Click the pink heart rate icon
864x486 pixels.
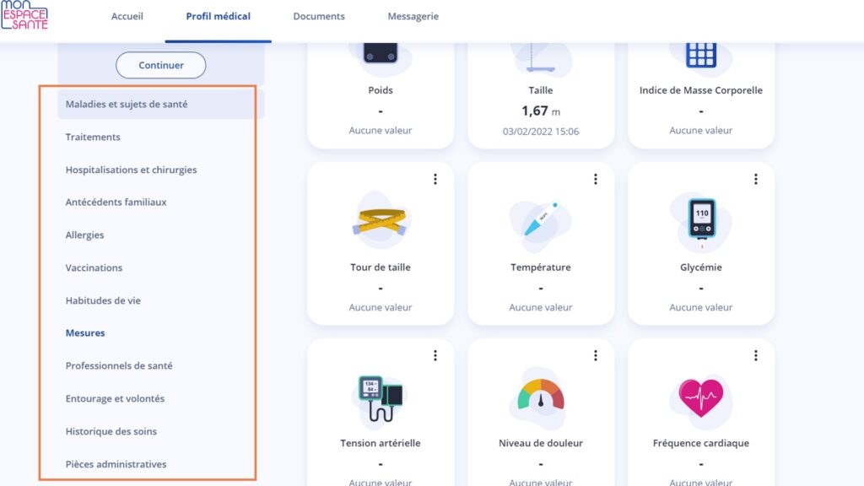click(x=700, y=398)
